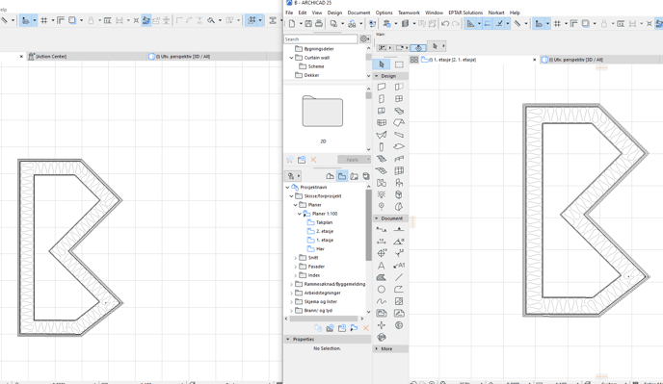Collapse the Prosjektnavn tree root
The image size is (663, 384).
click(287, 187)
